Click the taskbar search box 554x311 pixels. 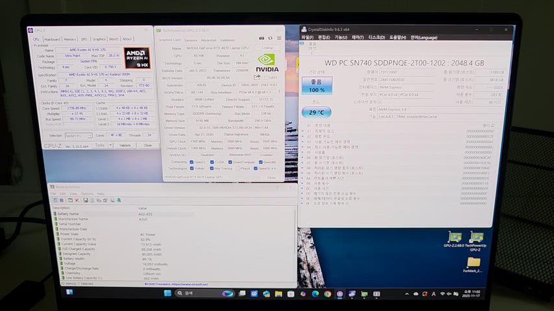click(205, 294)
